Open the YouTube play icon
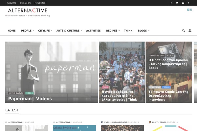Image resolution: width=197 pixels, height=131 pixels. point(189,3)
